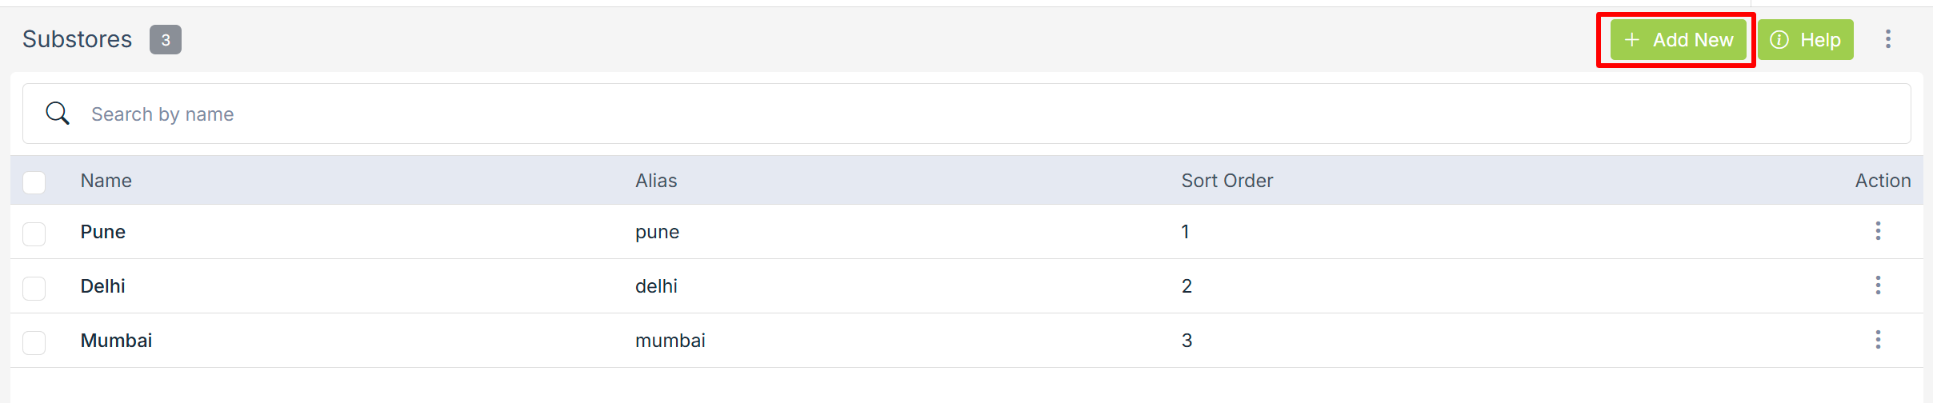Open action menu for Pune row
The height and width of the screenshot is (403, 1933).
click(1878, 231)
